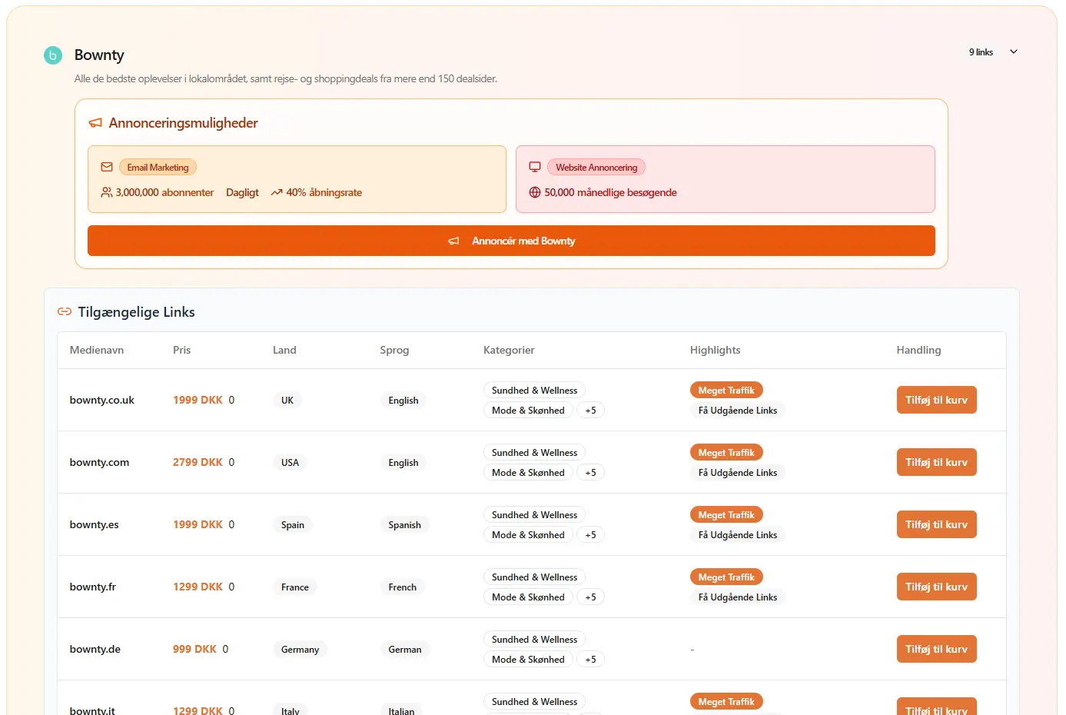Viewport: 1066px width, 715px height.
Task: Show more categories via +5 in bownty.de row
Action: [x=590, y=660]
